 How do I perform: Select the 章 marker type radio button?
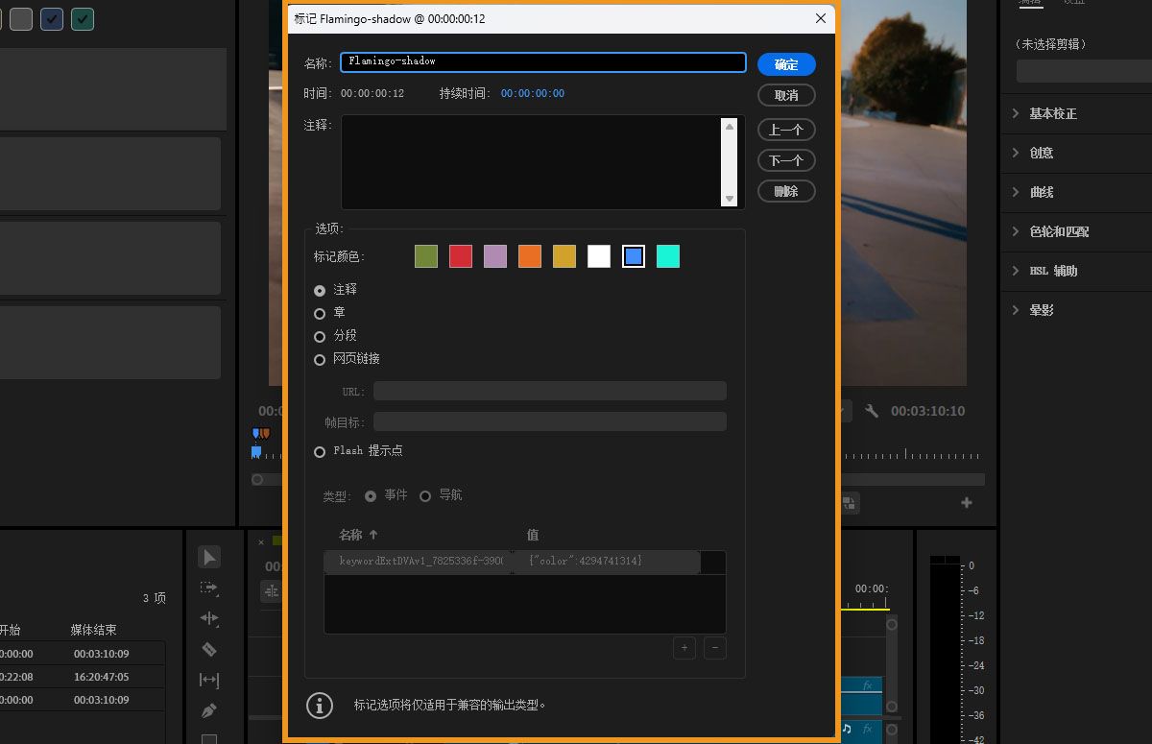320,313
